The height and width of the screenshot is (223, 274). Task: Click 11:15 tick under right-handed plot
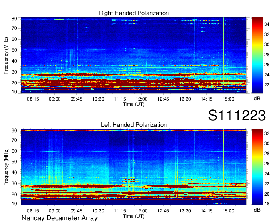coord(120,99)
